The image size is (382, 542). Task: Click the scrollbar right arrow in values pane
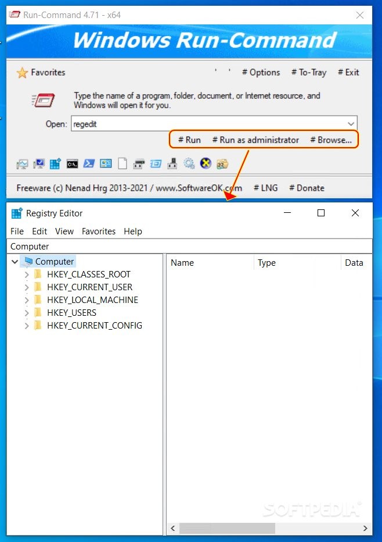[x=365, y=528]
